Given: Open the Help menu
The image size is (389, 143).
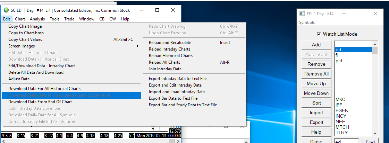Looking at the screenshot, I should point(125,19).
